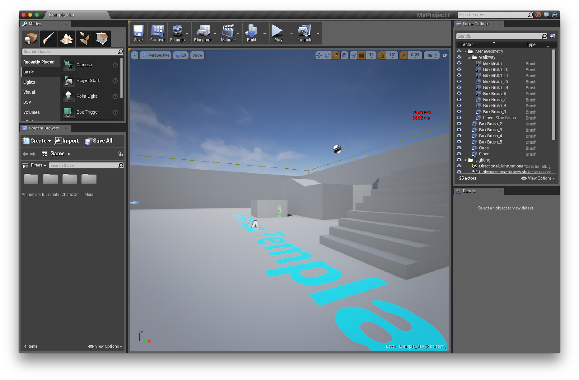Screen dimensions: 579x380
Task: Open Scene Outliner View Options
Action: pyautogui.click(x=538, y=178)
